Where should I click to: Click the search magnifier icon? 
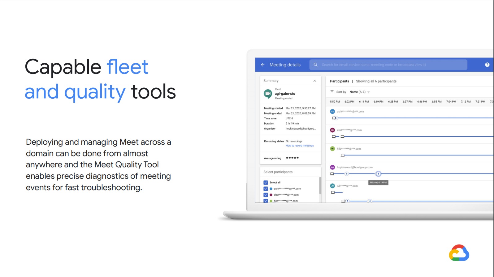[x=315, y=65]
